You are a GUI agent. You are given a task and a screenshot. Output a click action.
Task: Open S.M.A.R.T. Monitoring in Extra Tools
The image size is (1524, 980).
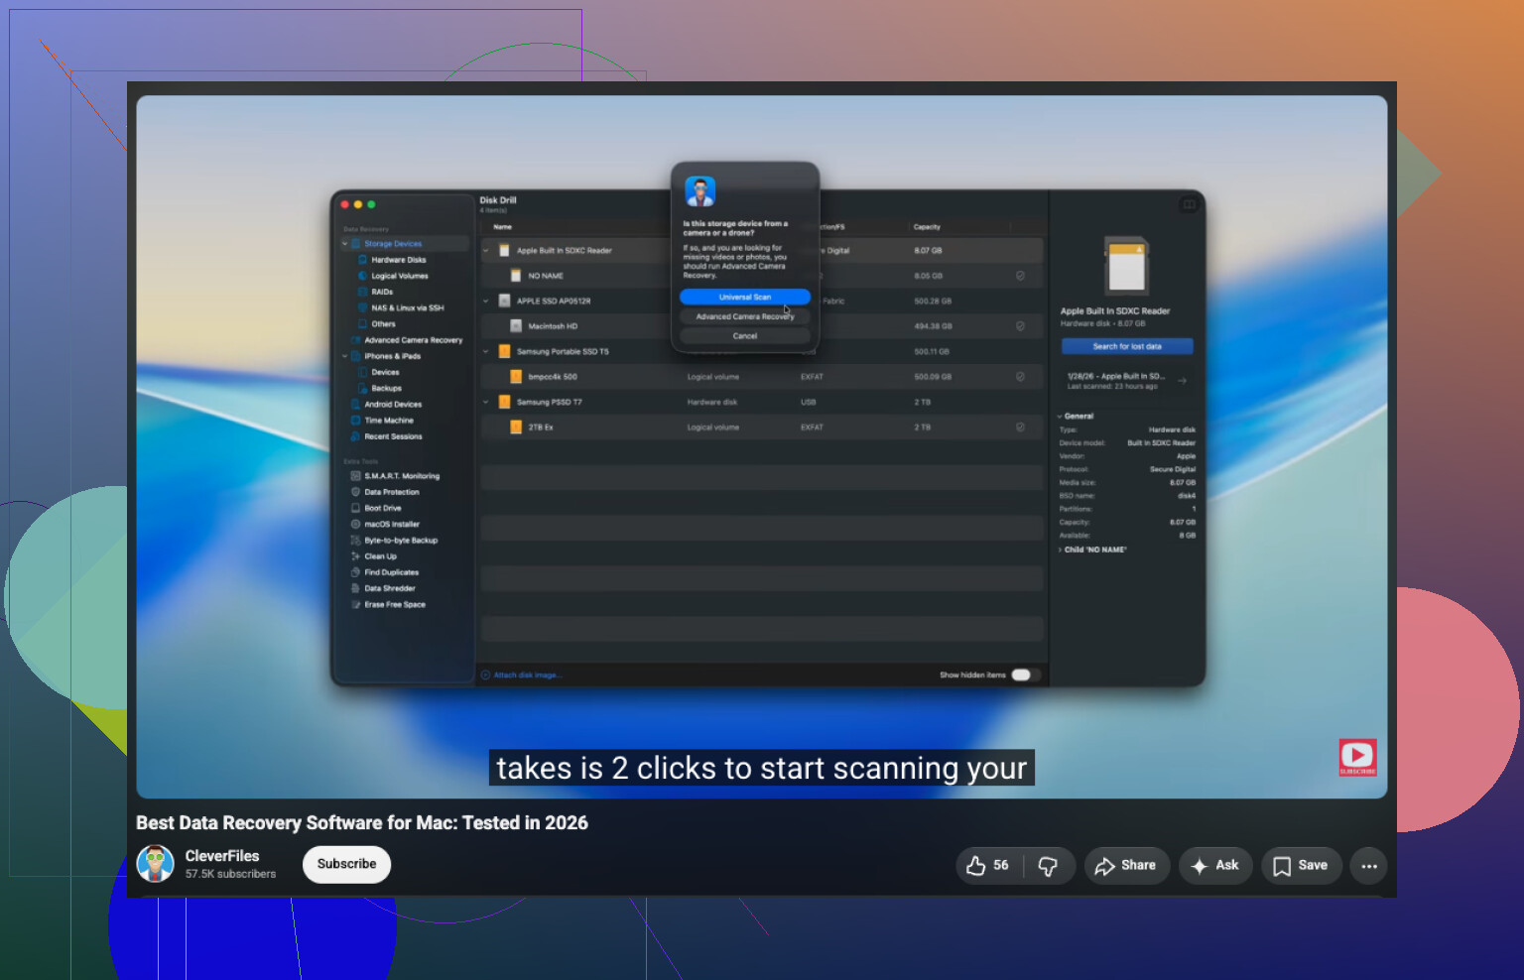click(x=401, y=476)
